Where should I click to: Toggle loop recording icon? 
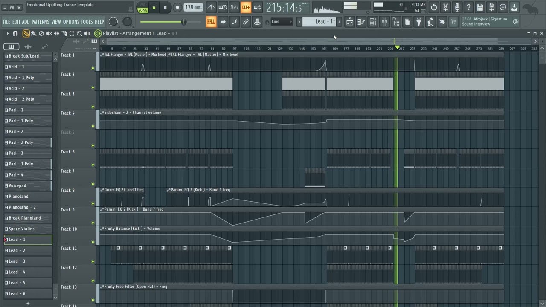[257, 7]
